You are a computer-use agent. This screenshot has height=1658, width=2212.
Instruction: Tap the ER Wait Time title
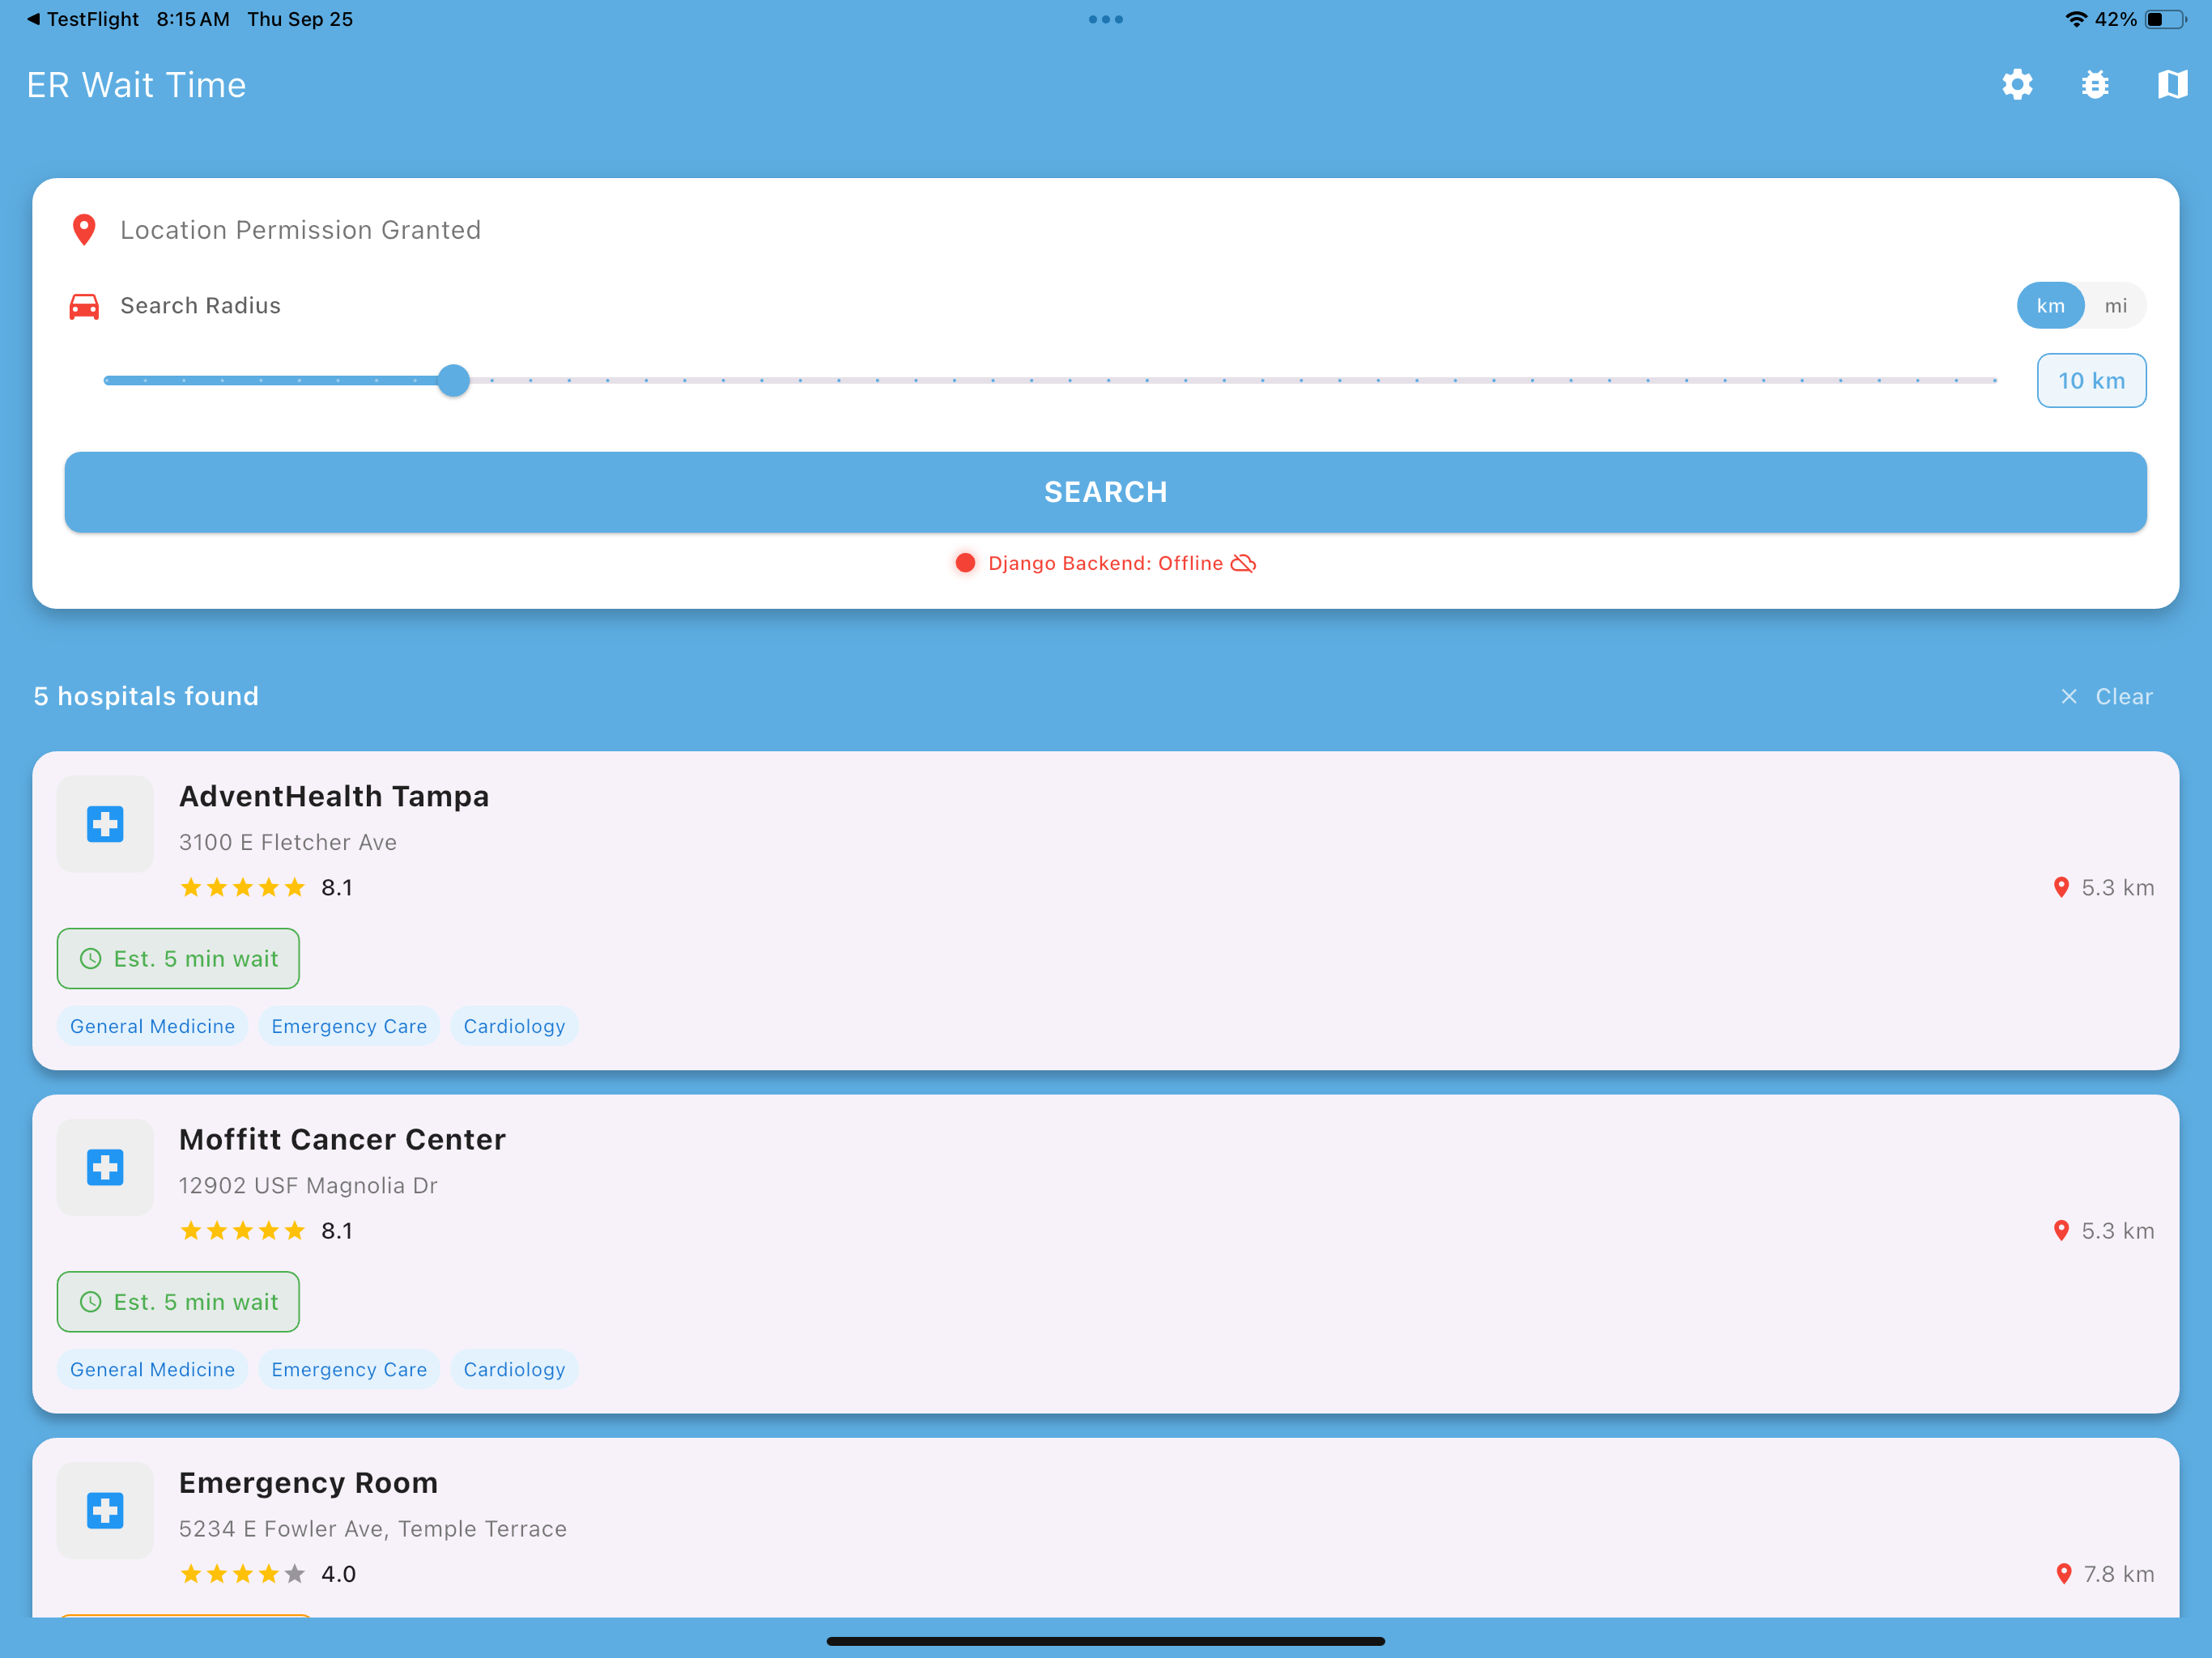tap(136, 85)
